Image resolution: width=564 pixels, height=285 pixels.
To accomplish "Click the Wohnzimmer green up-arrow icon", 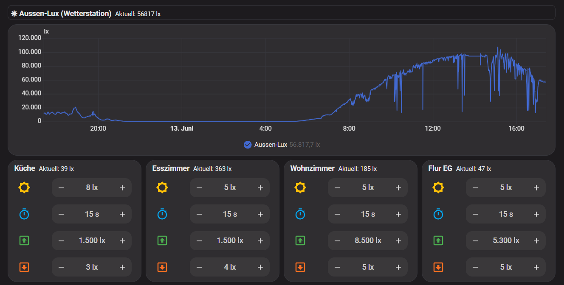I will pyautogui.click(x=300, y=240).
